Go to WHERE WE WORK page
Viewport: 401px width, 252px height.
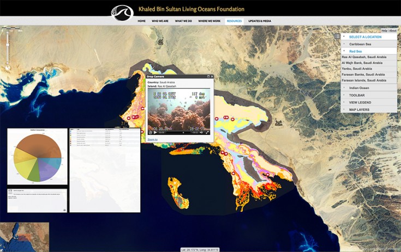pyautogui.click(x=210, y=21)
